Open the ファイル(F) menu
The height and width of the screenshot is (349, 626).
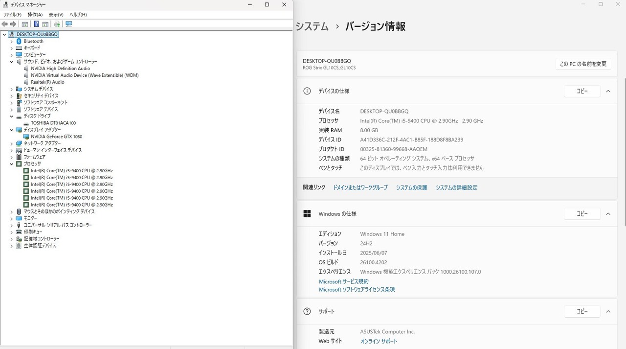tap(12, 15)
